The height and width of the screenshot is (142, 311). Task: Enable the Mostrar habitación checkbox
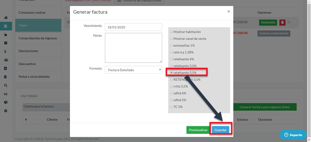click(x=171, y=32)
